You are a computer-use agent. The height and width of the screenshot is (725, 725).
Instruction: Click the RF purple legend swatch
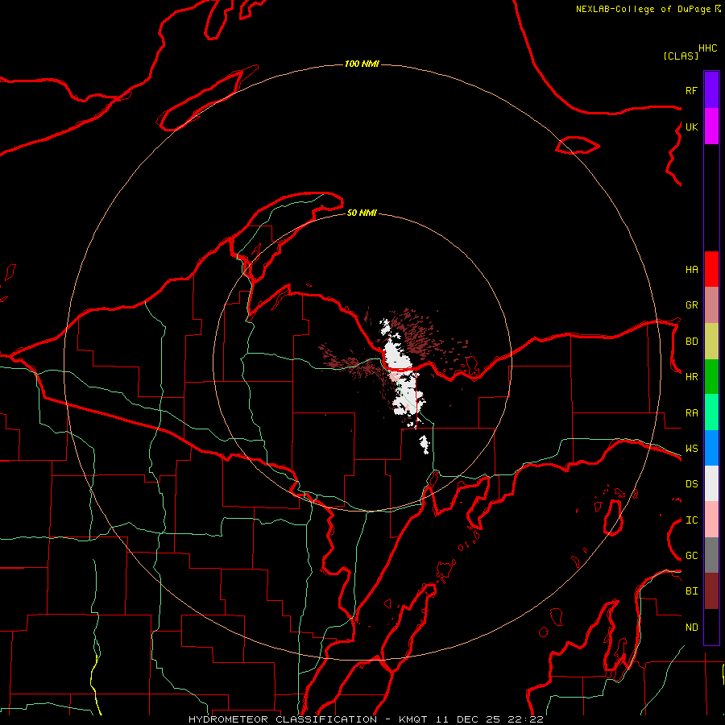click(711, 90)
